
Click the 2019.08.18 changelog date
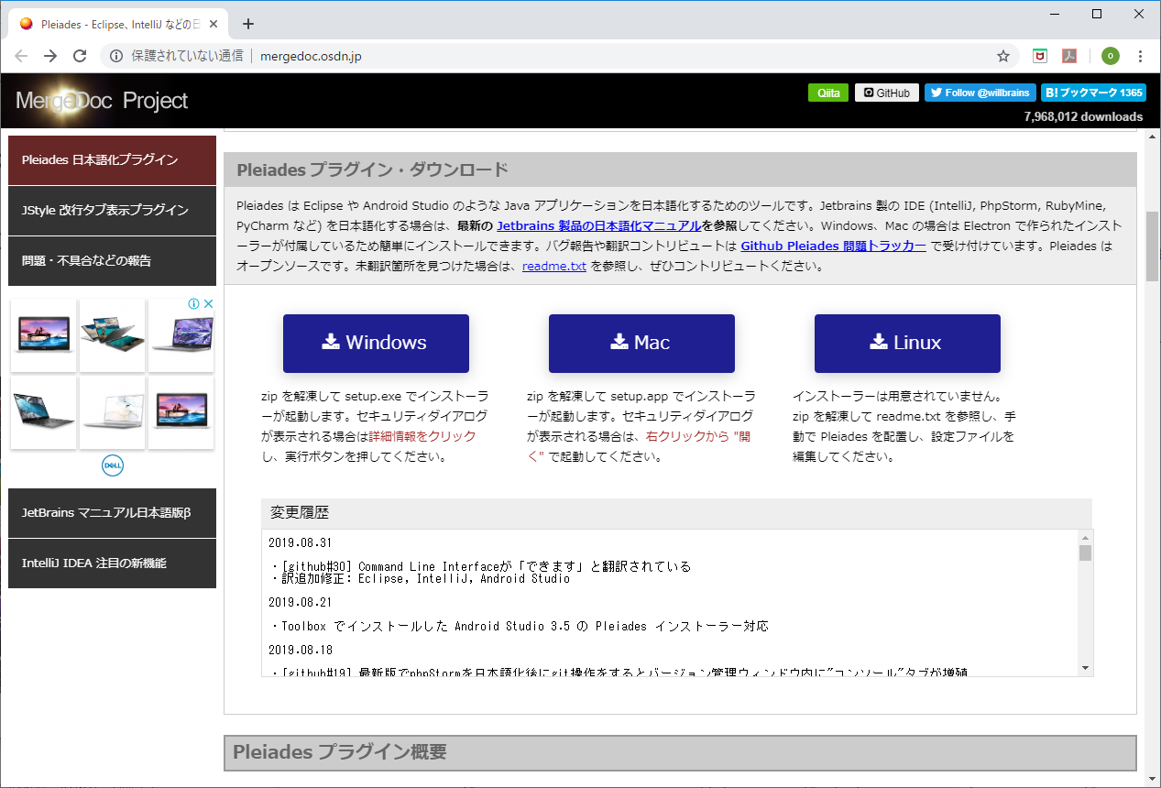[x=300, y=650]
